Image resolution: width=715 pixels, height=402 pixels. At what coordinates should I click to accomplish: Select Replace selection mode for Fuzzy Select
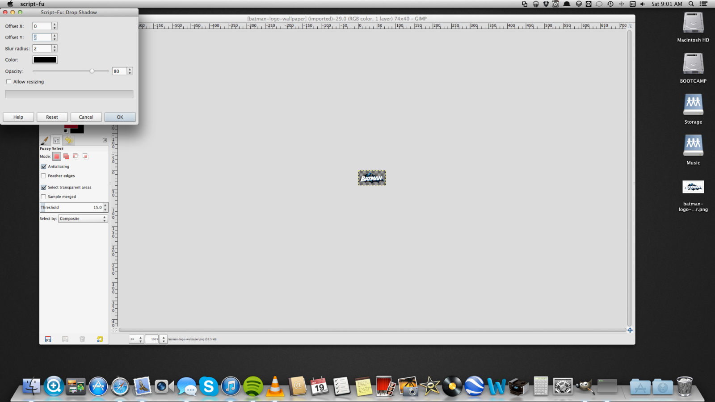click(56, 156)
